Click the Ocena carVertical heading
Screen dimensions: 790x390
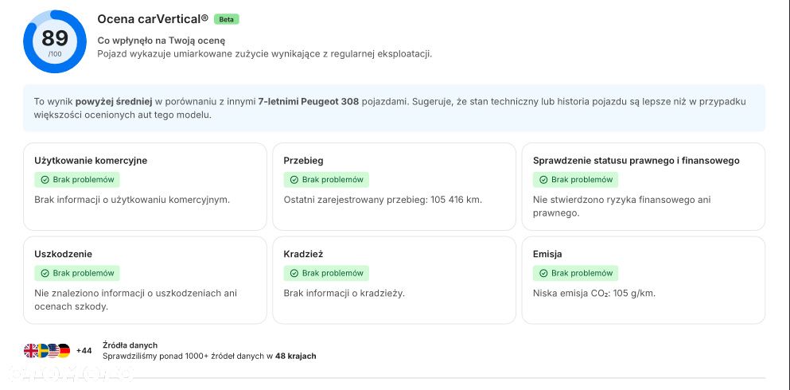tap(153, 18)
